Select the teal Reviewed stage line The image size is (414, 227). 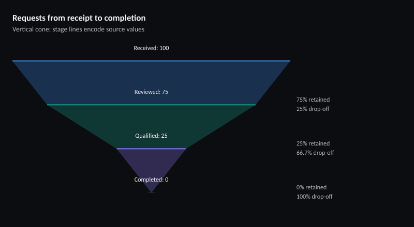point(151,105)
